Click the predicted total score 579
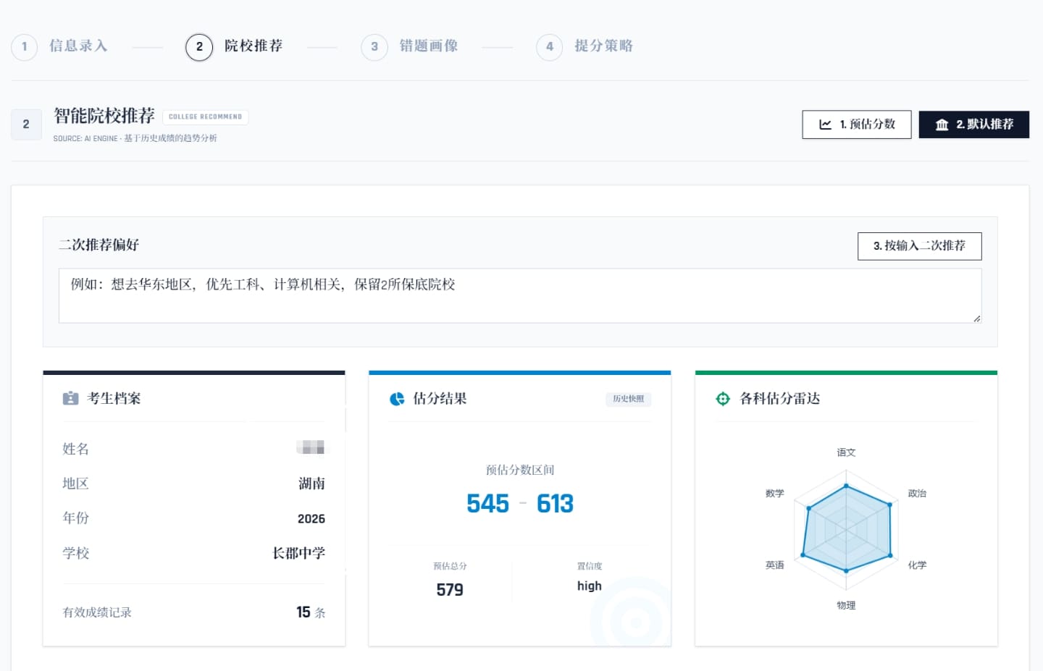The height and width of the screenshot is (671, 1043). 450,590
